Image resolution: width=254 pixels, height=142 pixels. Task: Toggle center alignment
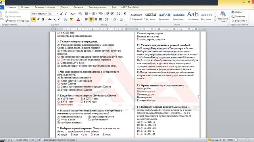[x=91, y=19]
